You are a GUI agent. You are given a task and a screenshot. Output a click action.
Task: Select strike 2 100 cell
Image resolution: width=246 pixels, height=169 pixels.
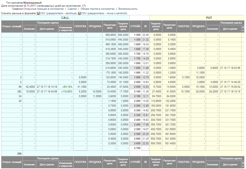pos(135,91)
